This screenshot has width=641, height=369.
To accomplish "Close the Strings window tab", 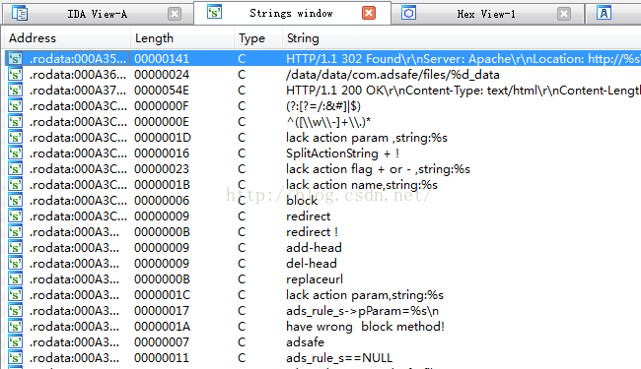I will [x=369, y=13].
